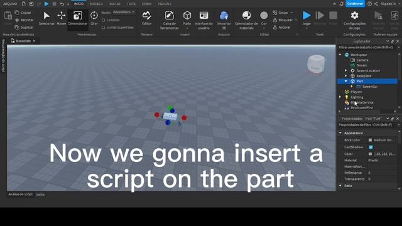Viewport: 402px width, 226px height.
Task: Click the Explorer filter input field
Action: coord(367,48)
